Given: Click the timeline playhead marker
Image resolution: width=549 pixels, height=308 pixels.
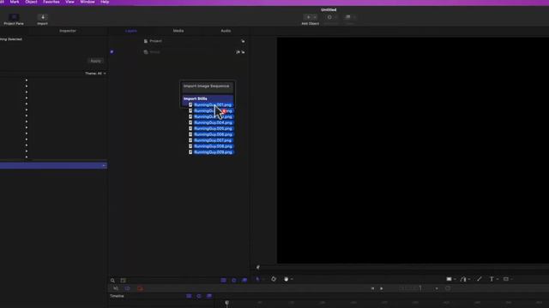Looking at the screenshot, I should 226,303.
